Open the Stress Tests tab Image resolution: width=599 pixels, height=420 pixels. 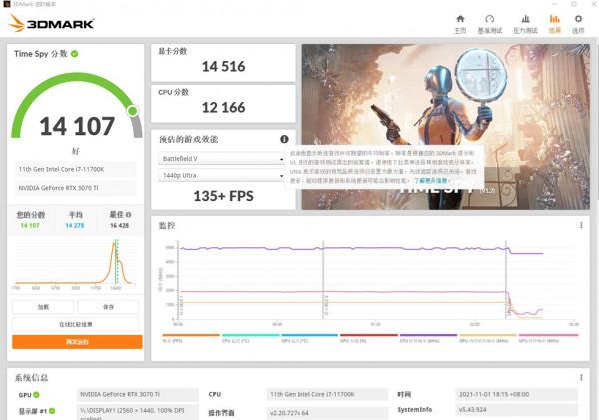525,24
